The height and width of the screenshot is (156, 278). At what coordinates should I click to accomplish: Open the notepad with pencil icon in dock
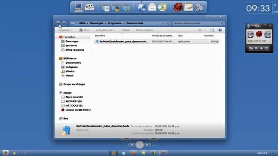point(189,7)
